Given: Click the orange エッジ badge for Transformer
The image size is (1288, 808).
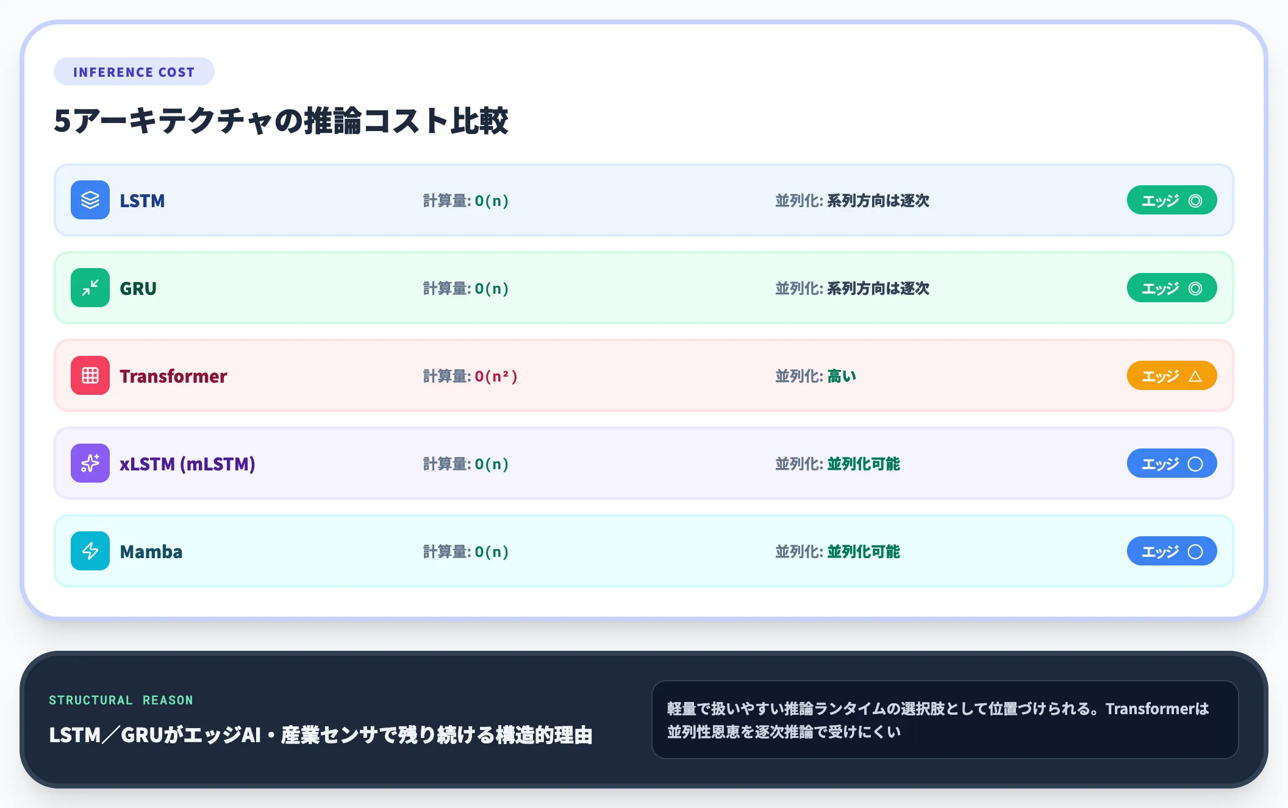Looking at the screenshot, I should pos(1172,375).
